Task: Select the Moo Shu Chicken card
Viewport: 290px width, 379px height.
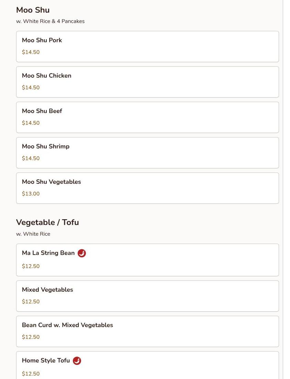Action: (x=147, y=82)
